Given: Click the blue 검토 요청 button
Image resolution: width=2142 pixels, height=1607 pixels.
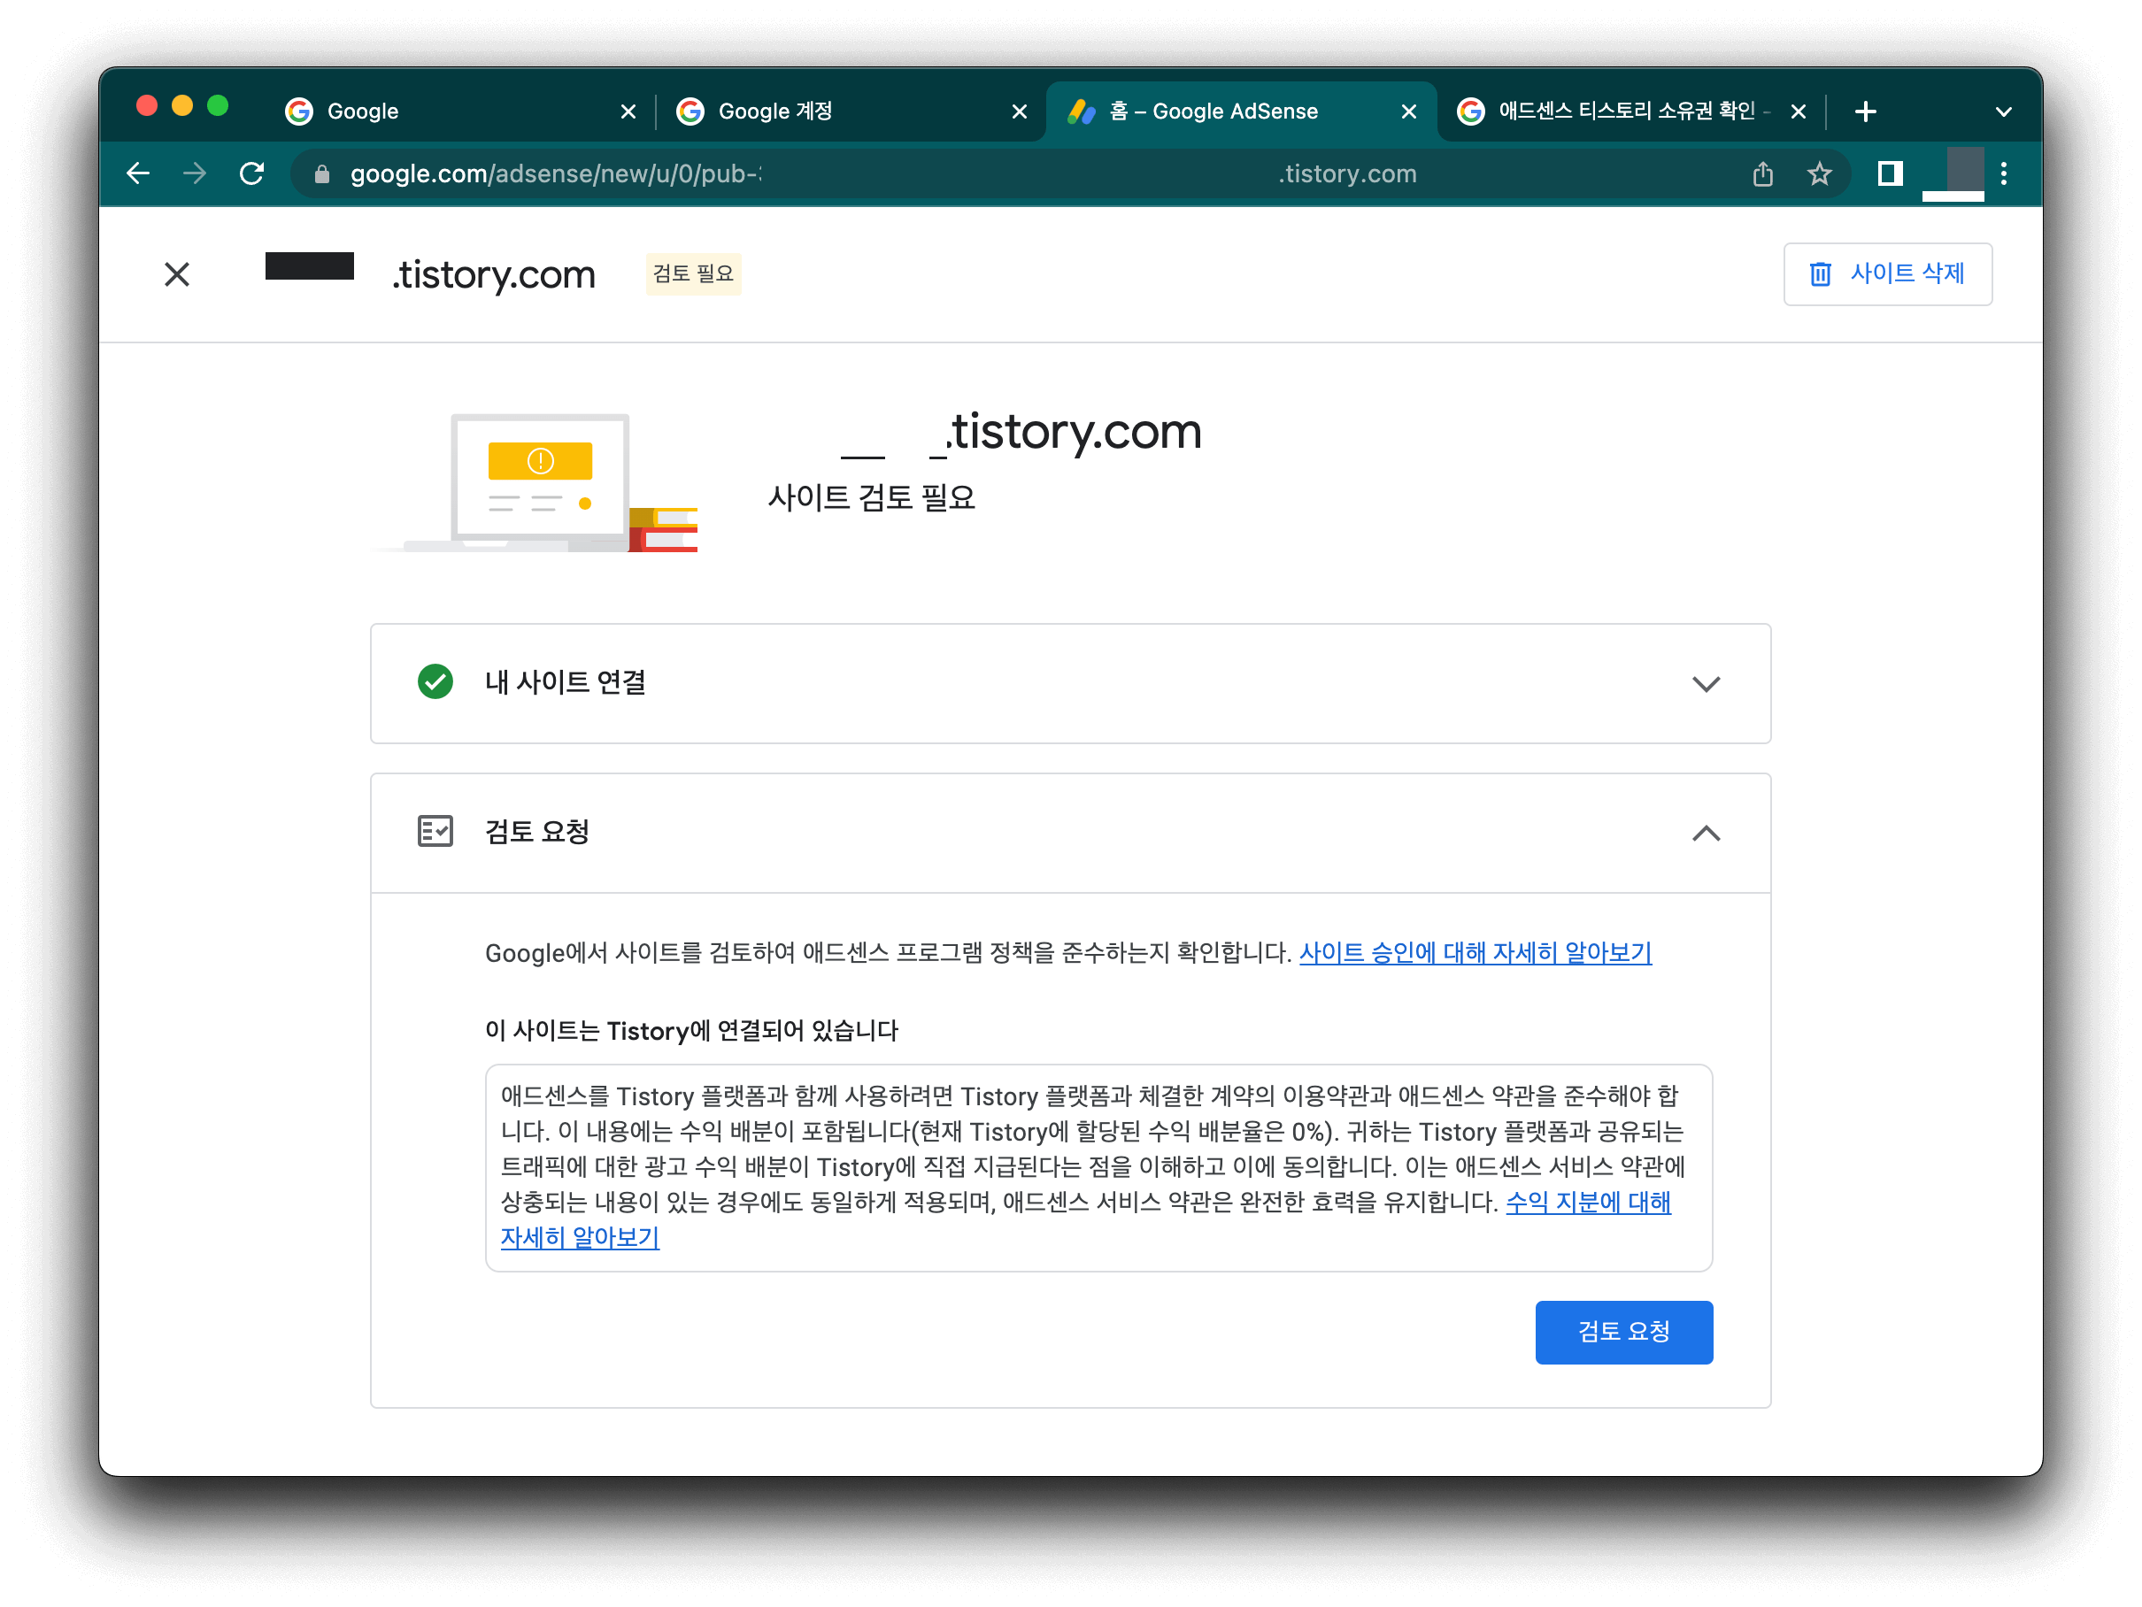Looking at the screenshot, I should point(1623,1332).
